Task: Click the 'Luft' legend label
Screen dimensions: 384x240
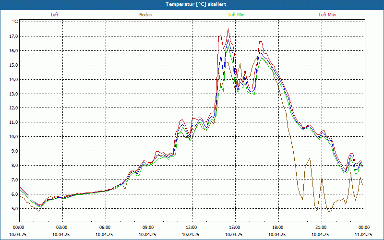Action: [54, 15]
